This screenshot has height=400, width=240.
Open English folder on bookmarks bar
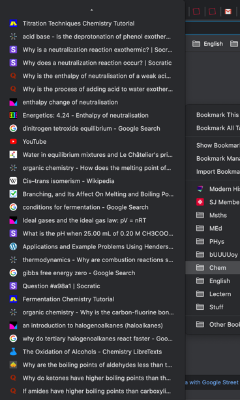click(x=207, y=44)
